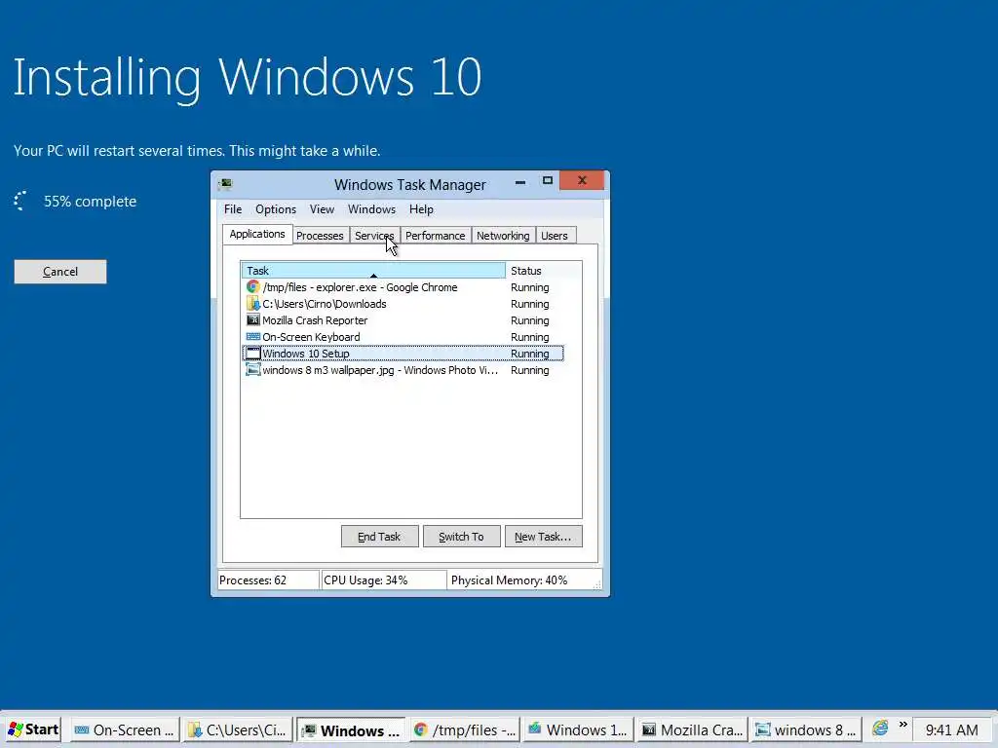Maximize the Task Manager window
Viewport: 998px width, 748px height.
click(x=548, y=181)
